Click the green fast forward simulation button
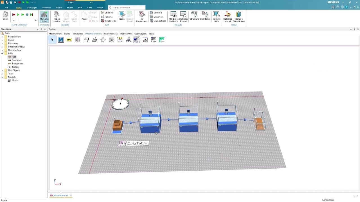 pos(22,15)
